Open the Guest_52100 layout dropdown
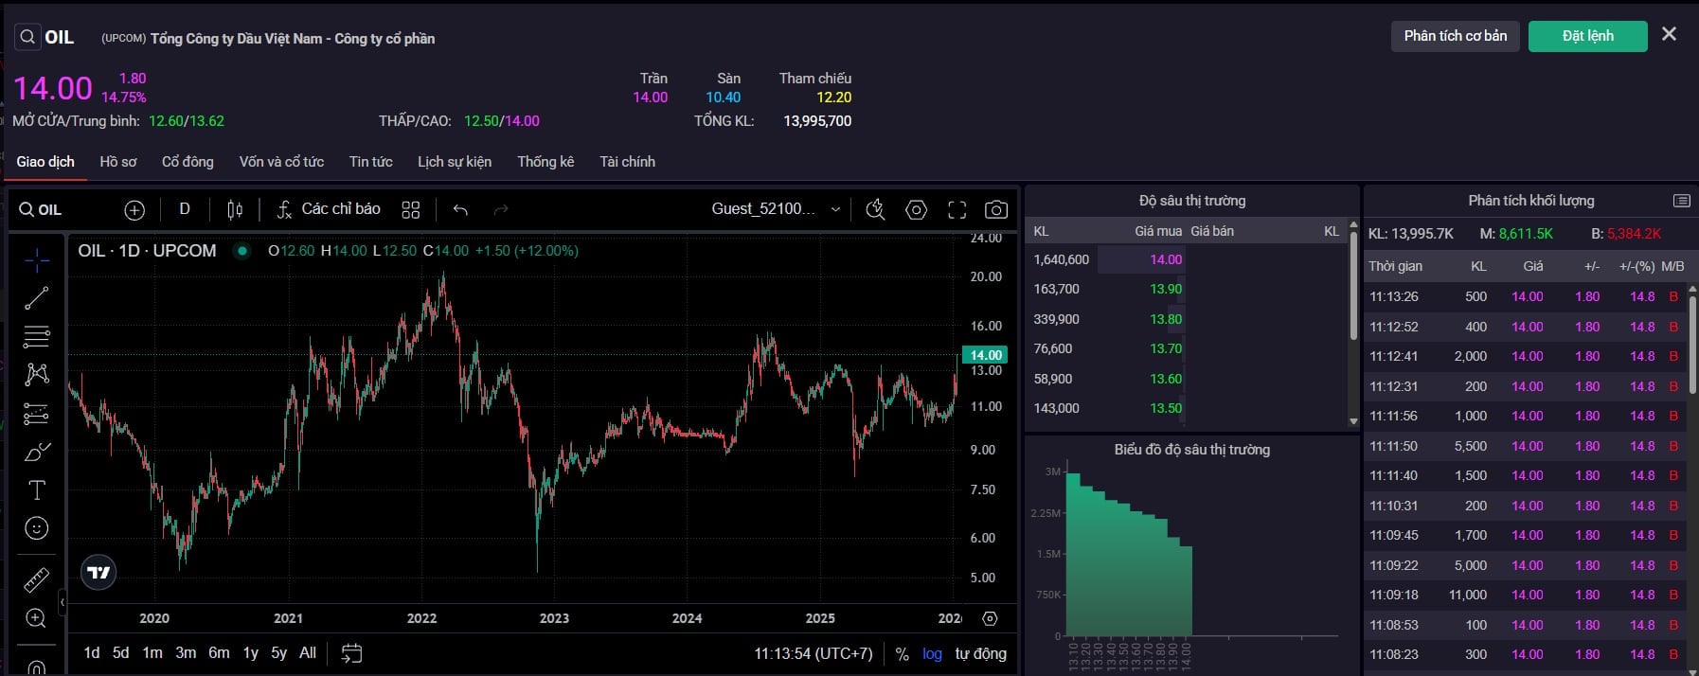The image size is (1699, 676). point(775,209)
